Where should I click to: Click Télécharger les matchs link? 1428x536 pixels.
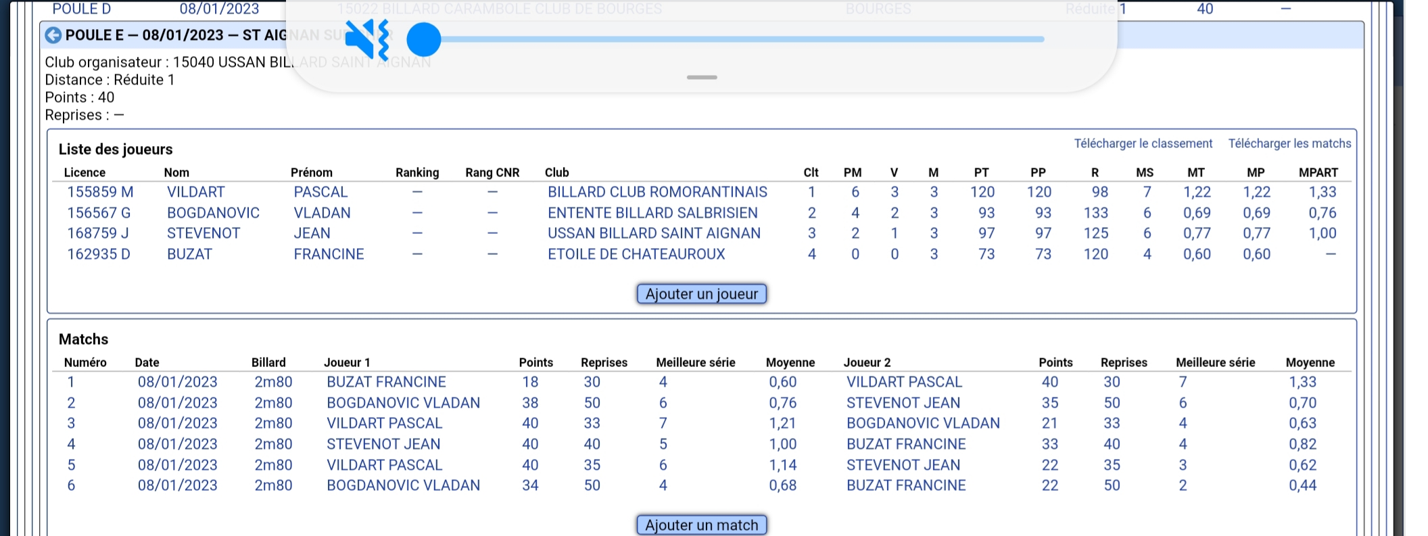tap(1289, 143)
